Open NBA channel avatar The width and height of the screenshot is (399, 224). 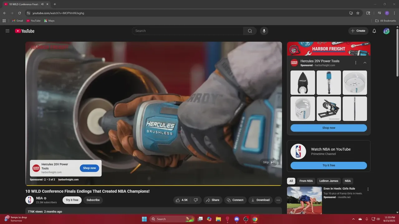tap(29, 200)
